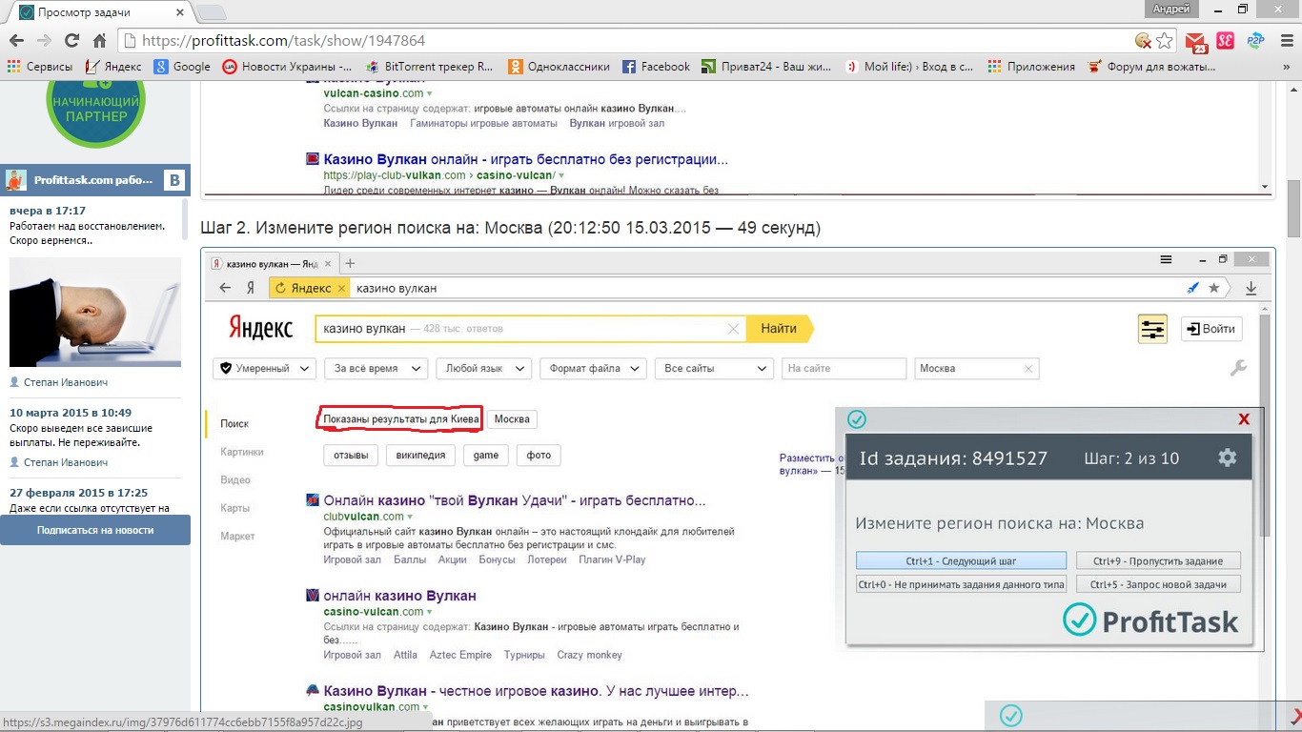
Task: Open the Одноклассники bookmark
Action: pyautogui.click(x=559, y=67)
